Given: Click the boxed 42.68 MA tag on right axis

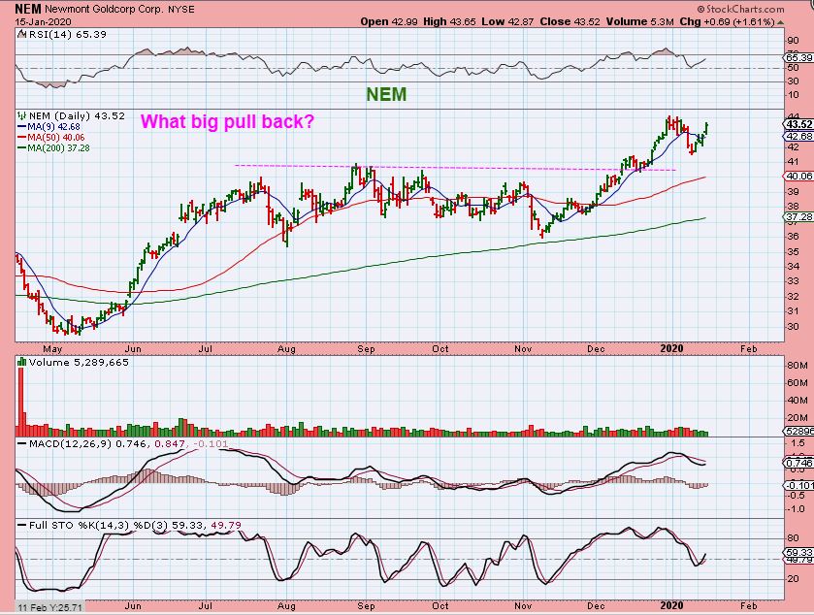Looking at the screenshot, I should point(798,136).
